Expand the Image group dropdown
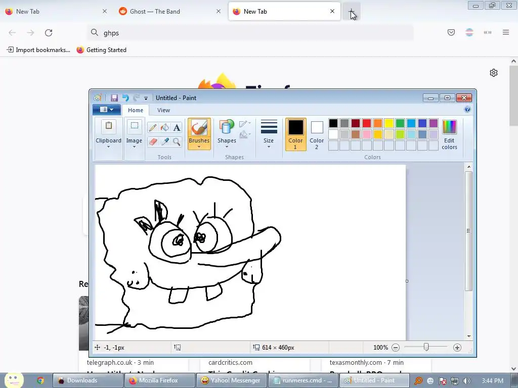Viewport: 518px width, 388px height. 134,147
